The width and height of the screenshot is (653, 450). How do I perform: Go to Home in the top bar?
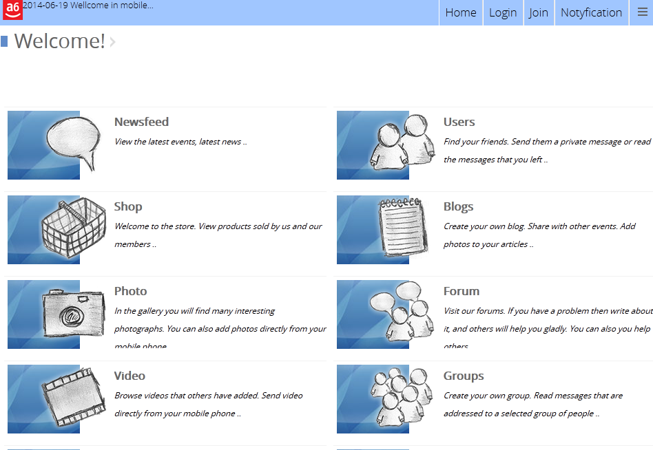pyautogui.click(x=460, y=12)
